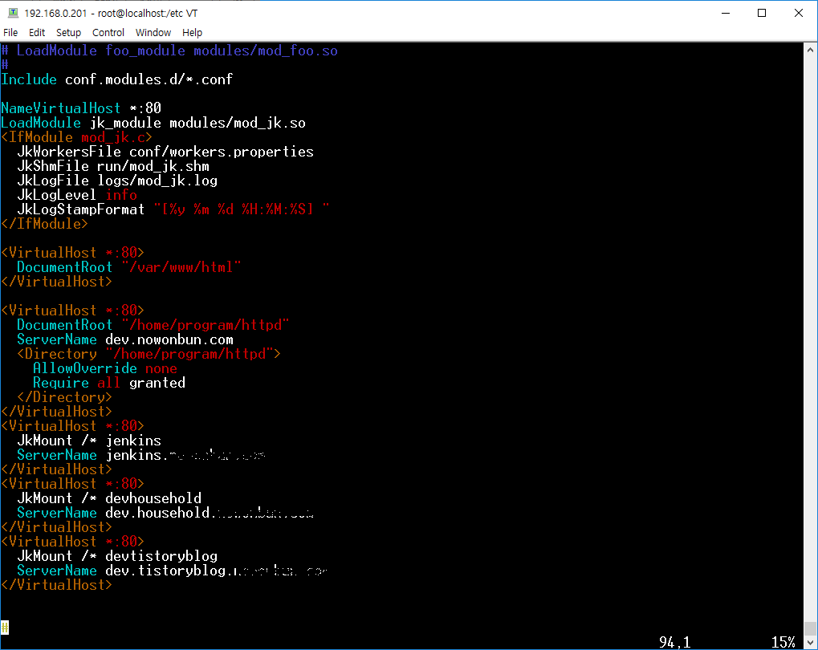This screenshot has height=650, width=818.
Task: Click 'JkLogFile' text
Action: pos(53,181)
